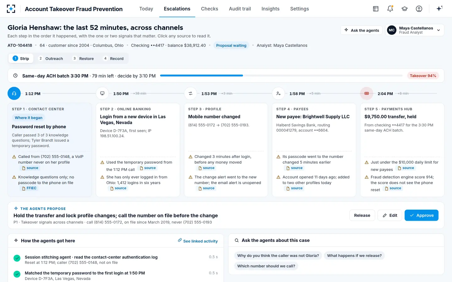Switch to the Today tab

tap(146, 9)
